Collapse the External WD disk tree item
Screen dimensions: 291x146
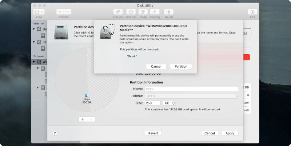click(34, 62)
